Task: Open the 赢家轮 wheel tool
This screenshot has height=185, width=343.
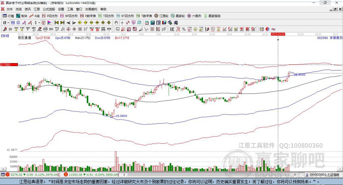Action: click(x=178, y=16)
